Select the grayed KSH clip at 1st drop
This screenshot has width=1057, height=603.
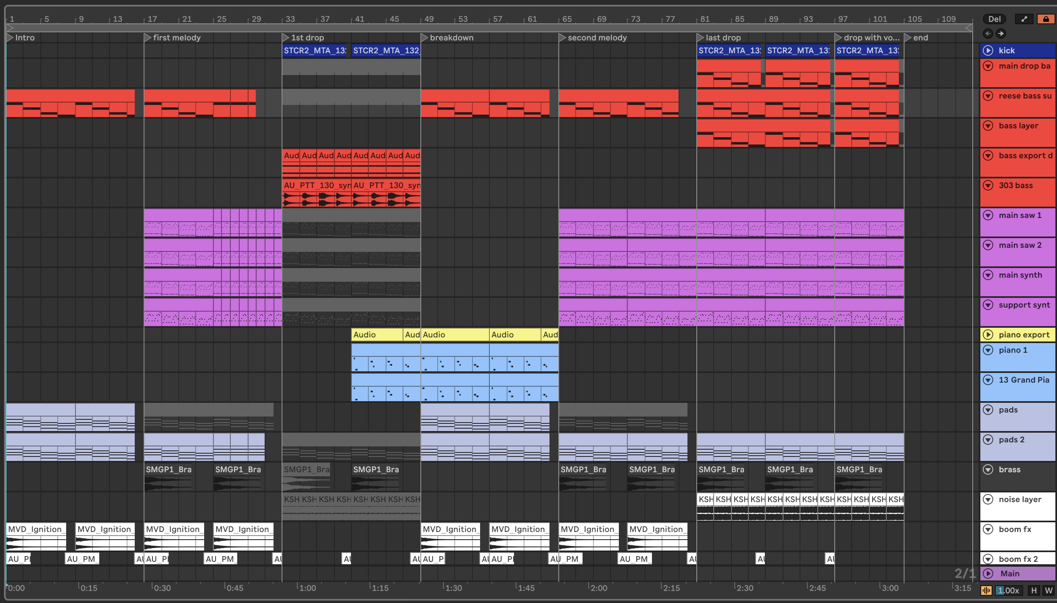[291, 506]
